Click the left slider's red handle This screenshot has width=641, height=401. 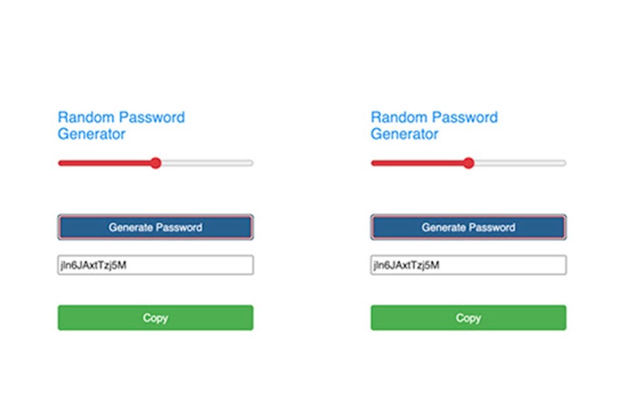tap(156, 163)
